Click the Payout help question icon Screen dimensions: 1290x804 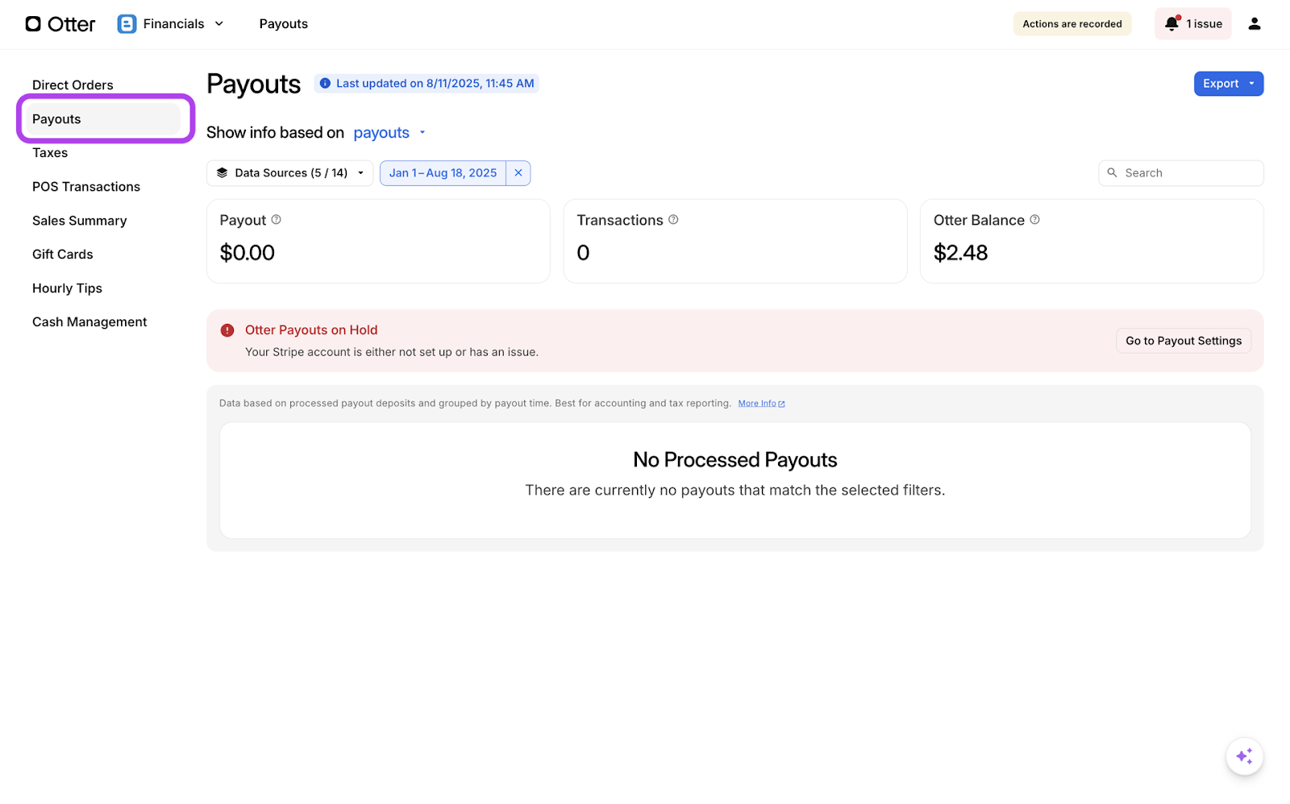(276, 220)
